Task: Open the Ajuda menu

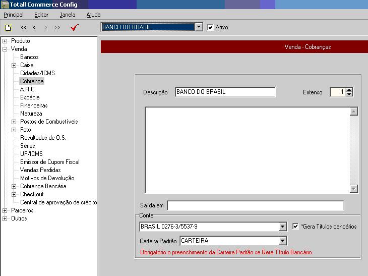Action: pyautogui.click(x=93, y=15)
